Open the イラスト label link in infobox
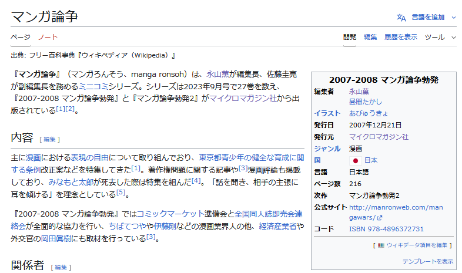462x273 pixels. point(327,113)
